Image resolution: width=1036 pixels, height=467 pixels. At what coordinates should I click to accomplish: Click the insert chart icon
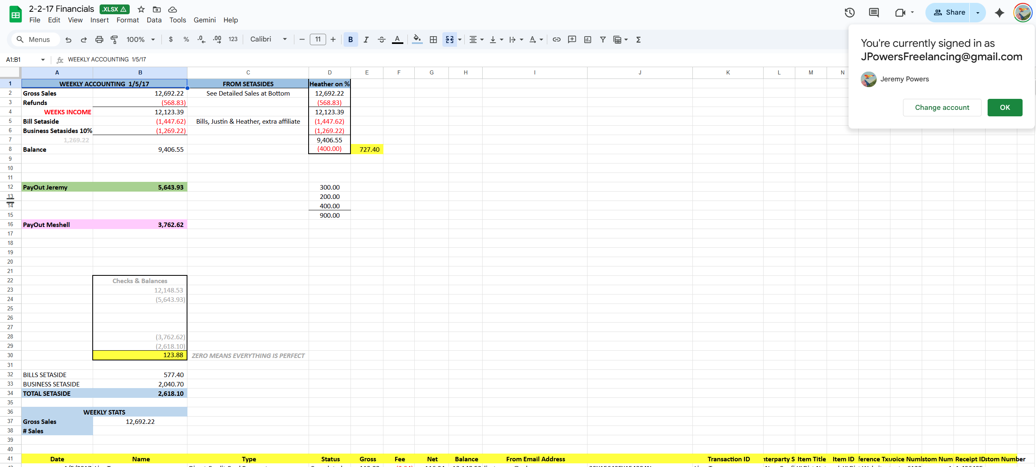point(588,39)
